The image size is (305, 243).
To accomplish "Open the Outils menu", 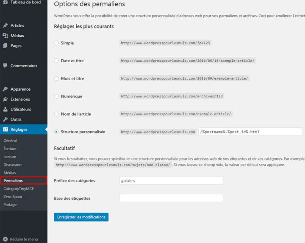I will point(16,119).
